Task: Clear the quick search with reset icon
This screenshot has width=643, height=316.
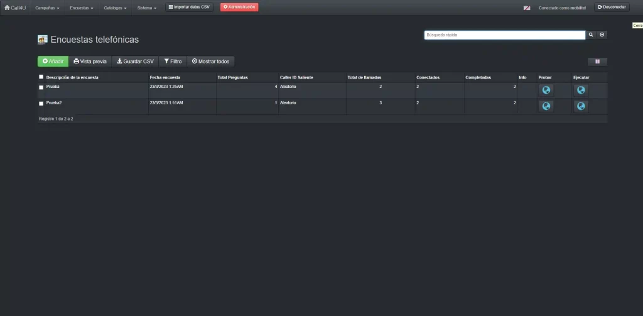Action: point(602,35)
